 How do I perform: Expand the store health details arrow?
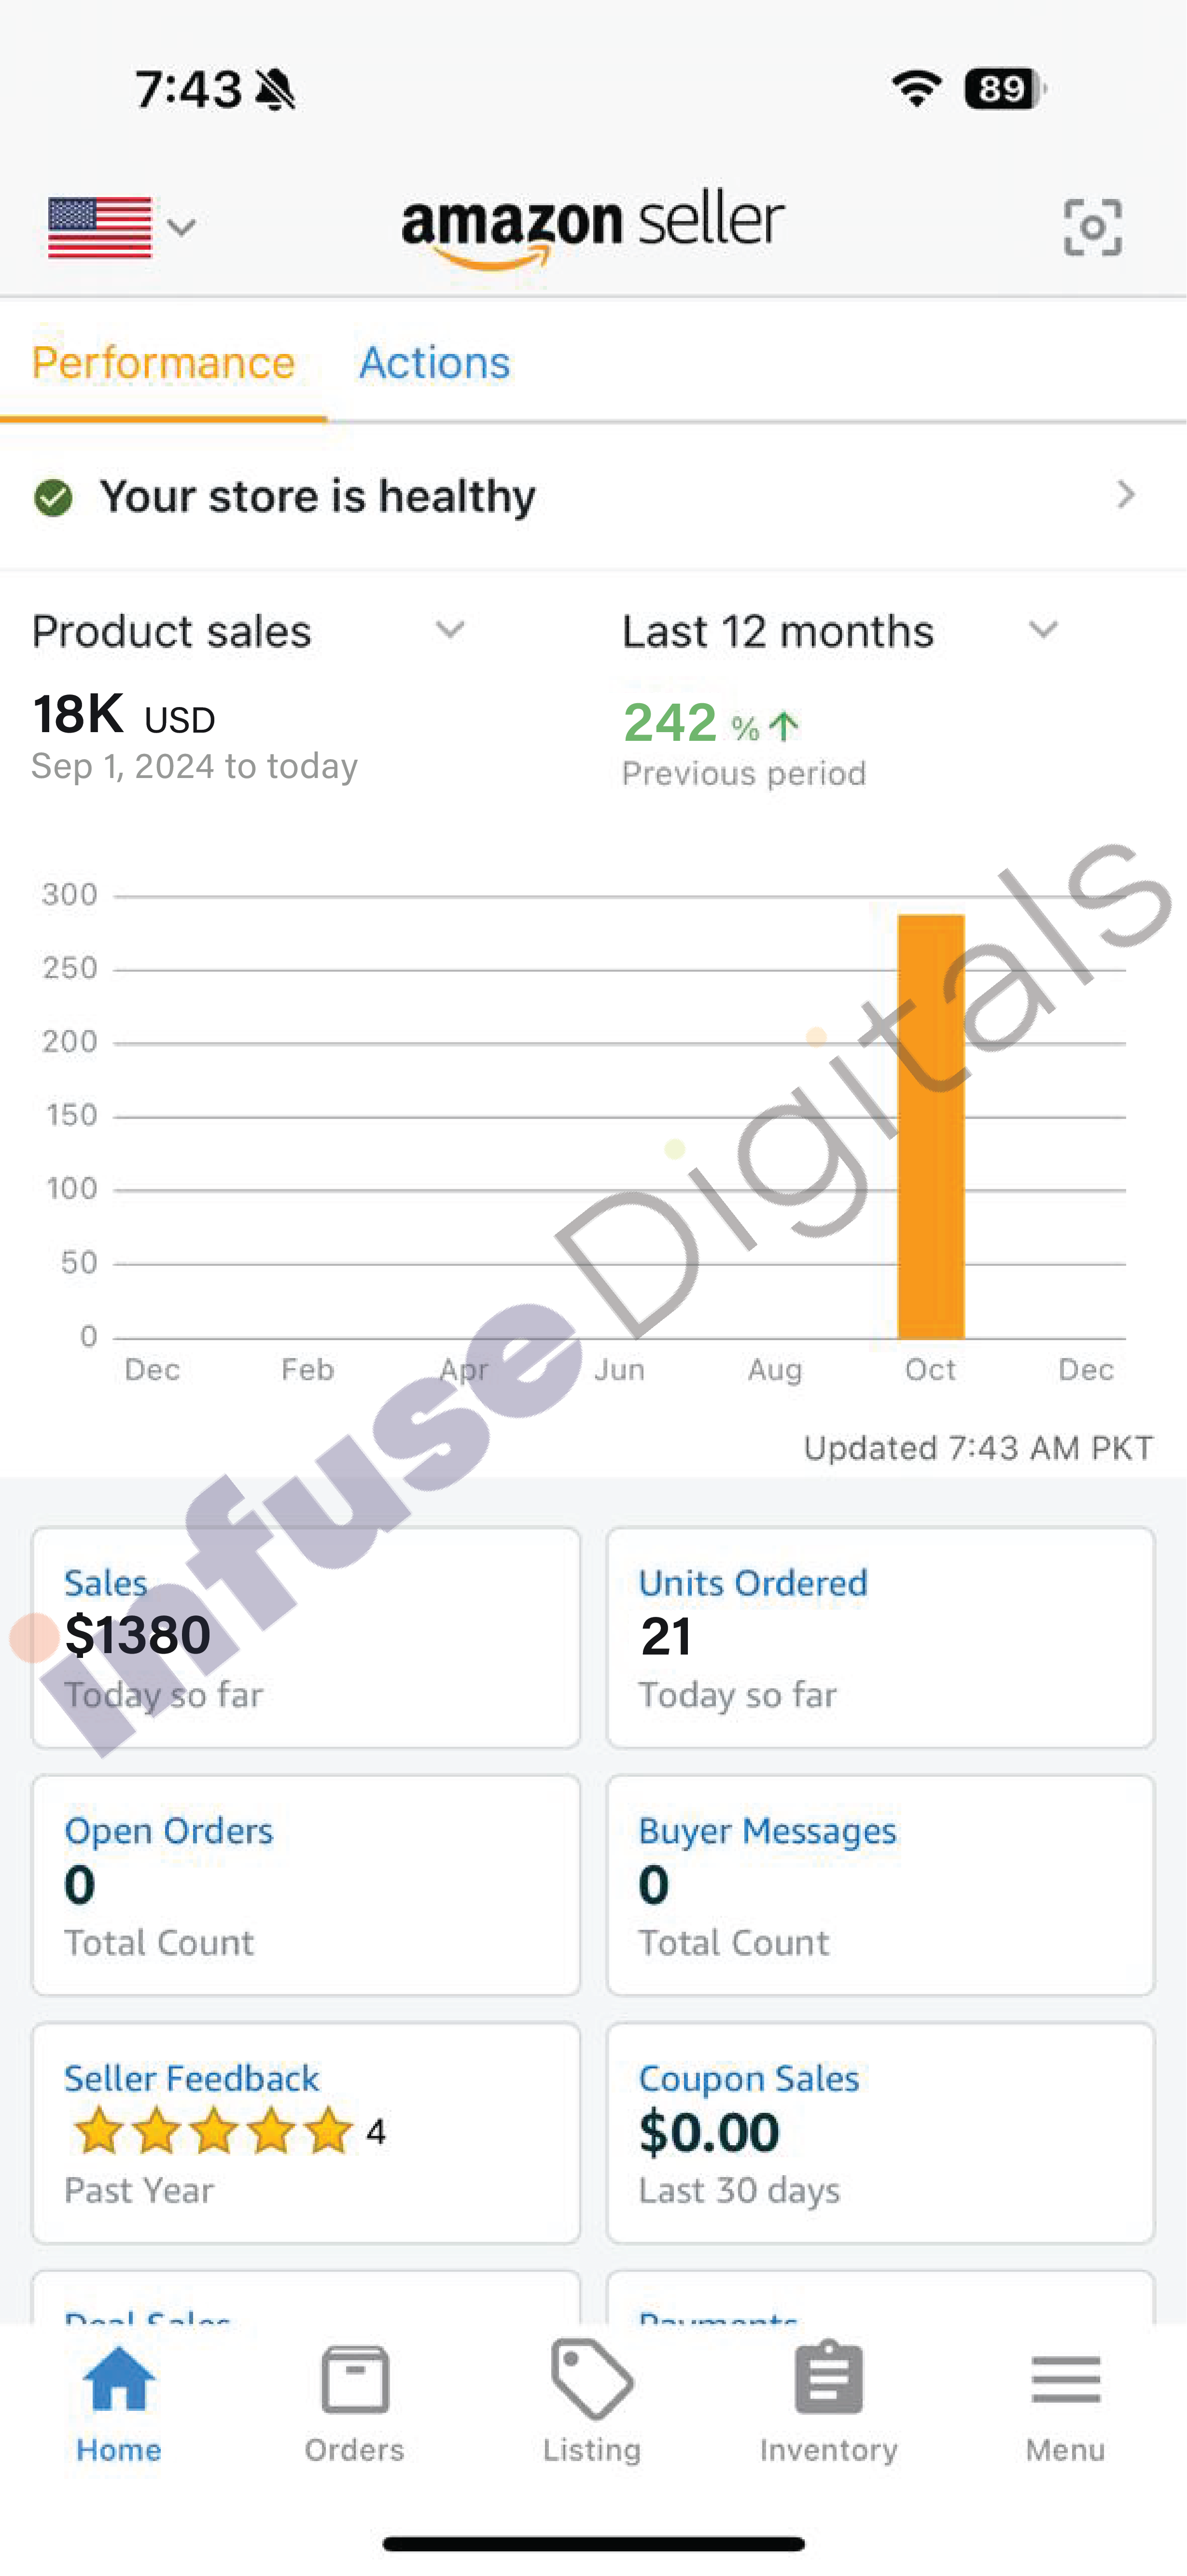(x=1126, y=494)
